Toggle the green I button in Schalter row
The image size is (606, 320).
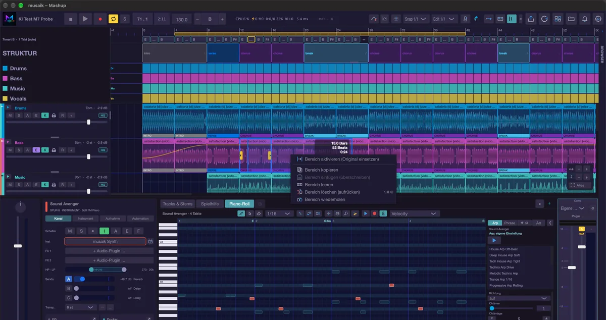tap(104, 231)
